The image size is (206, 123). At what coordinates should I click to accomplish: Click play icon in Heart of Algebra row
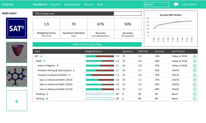195,66
